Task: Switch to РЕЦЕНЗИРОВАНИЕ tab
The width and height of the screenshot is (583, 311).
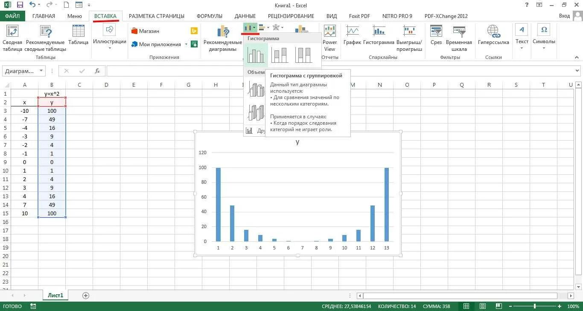Action: (291, 16)
